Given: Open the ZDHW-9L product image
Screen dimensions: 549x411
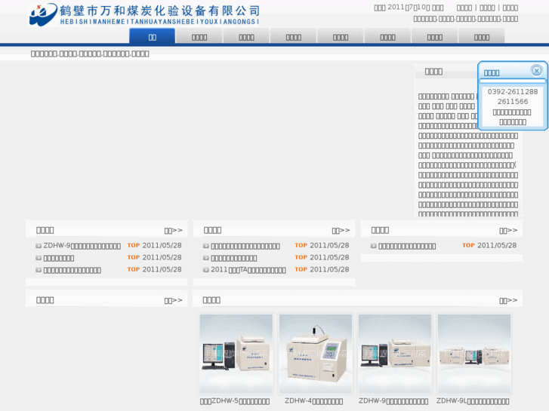Looking at the screenshot, I should (x=473, y=353).
